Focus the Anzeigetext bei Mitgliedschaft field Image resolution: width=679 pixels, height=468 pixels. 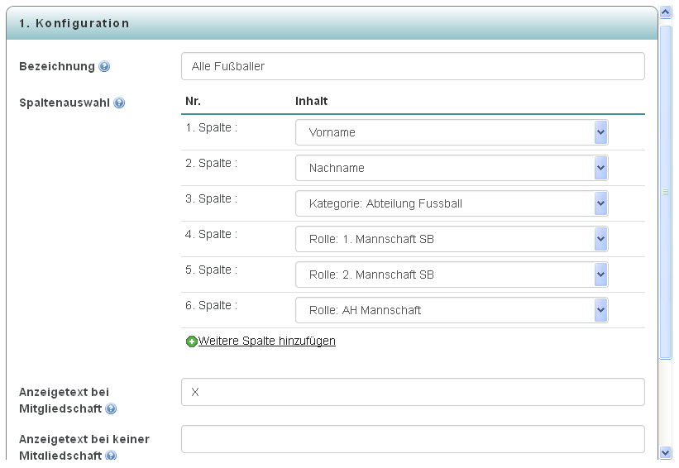click(x=413, y=392)
